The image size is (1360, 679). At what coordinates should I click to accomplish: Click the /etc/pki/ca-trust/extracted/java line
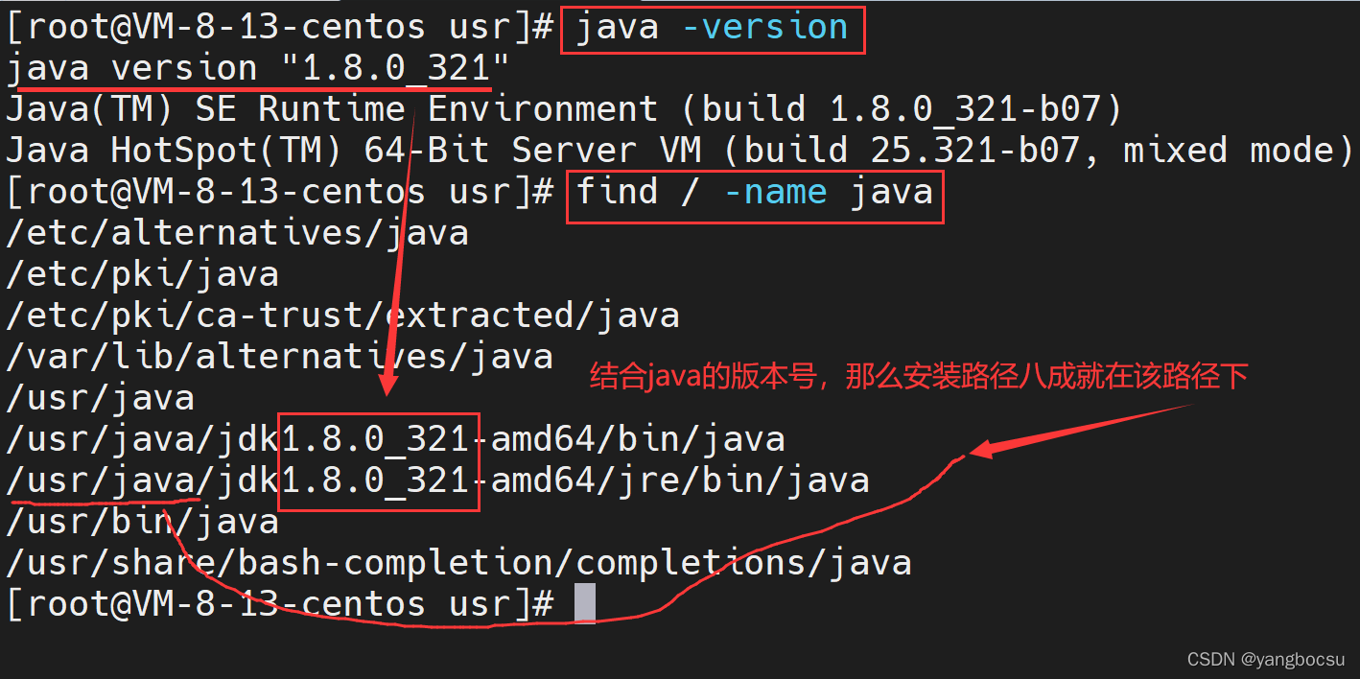(342, 316)
